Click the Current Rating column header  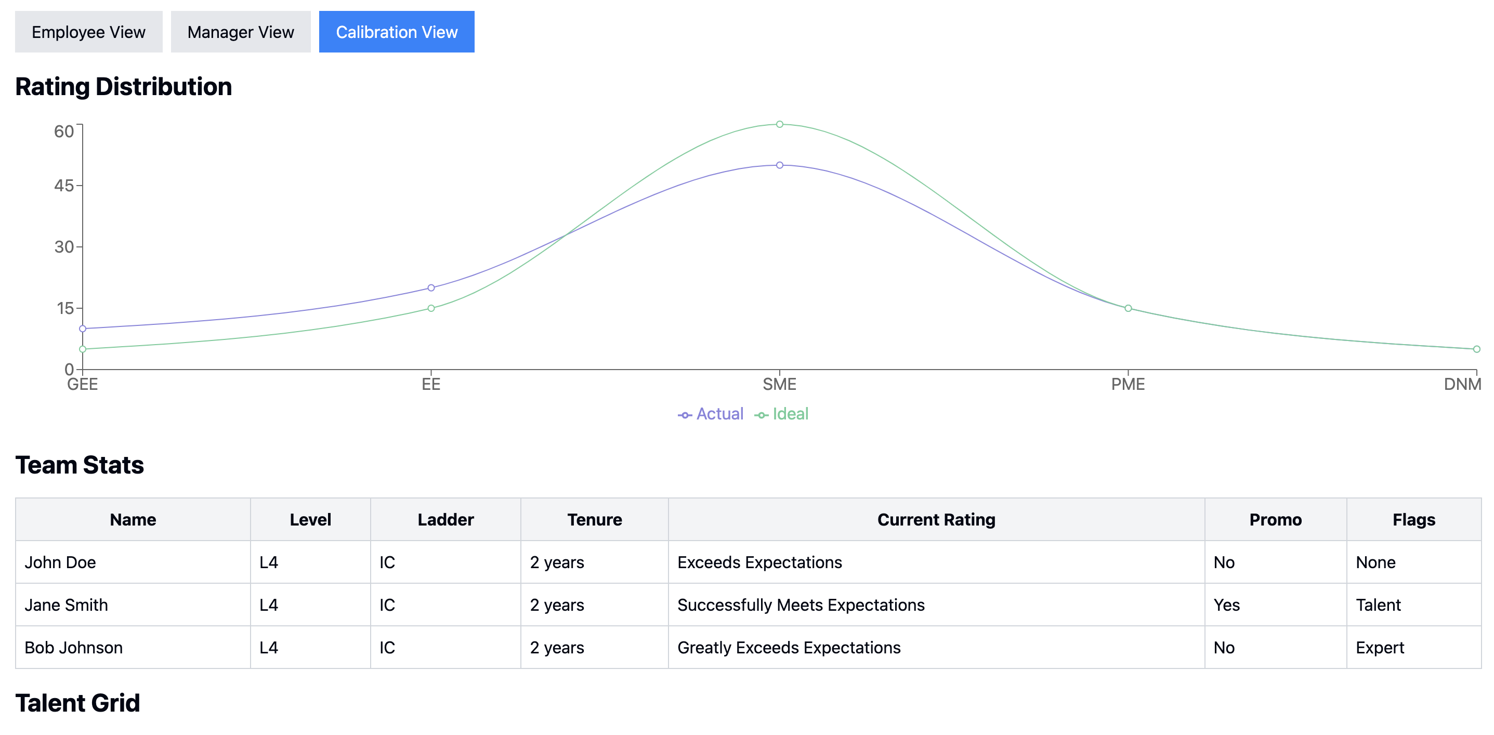[936, 519]
